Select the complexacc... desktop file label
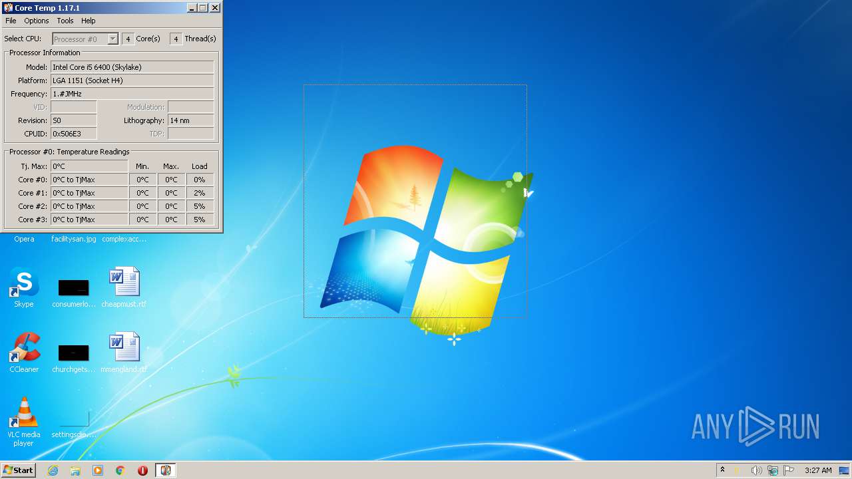This screenshot has width=852, height=479. coord(124,239)
